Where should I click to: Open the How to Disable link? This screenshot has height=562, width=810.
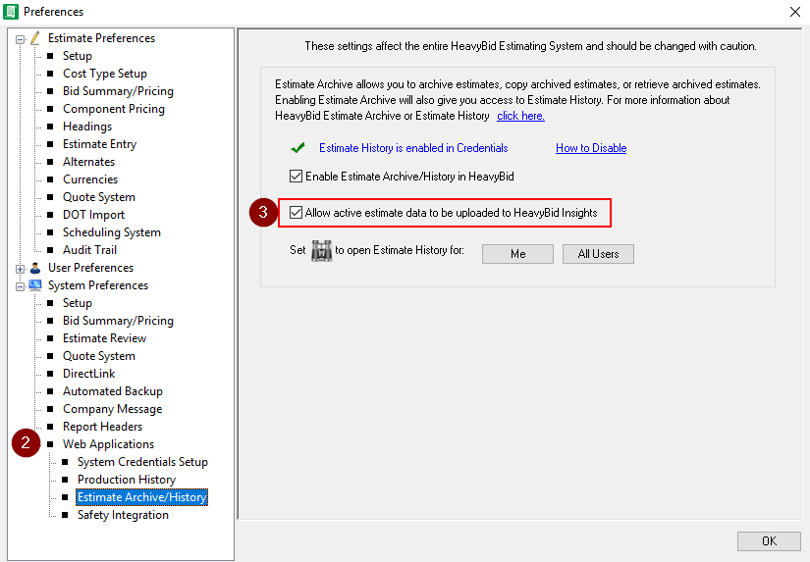click(x=590, y=148)
